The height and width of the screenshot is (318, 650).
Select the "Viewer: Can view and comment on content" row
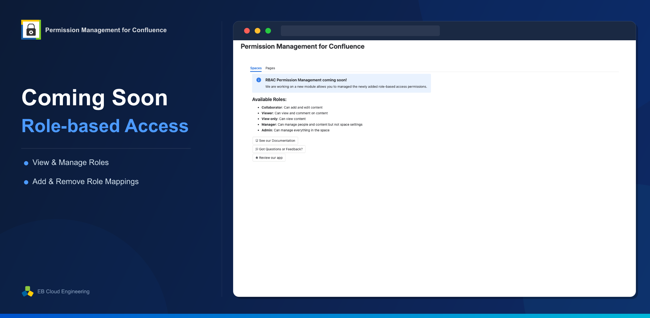coord(295,113)
